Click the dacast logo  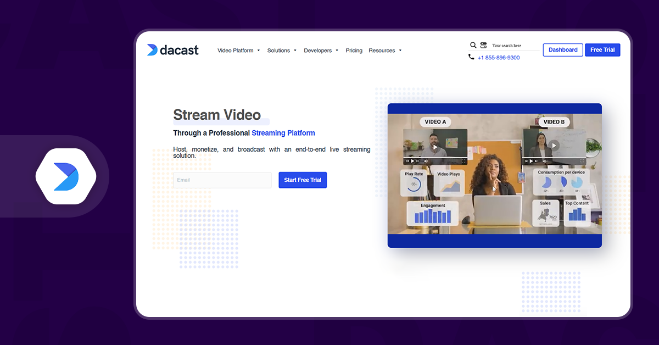click(172, 50)
